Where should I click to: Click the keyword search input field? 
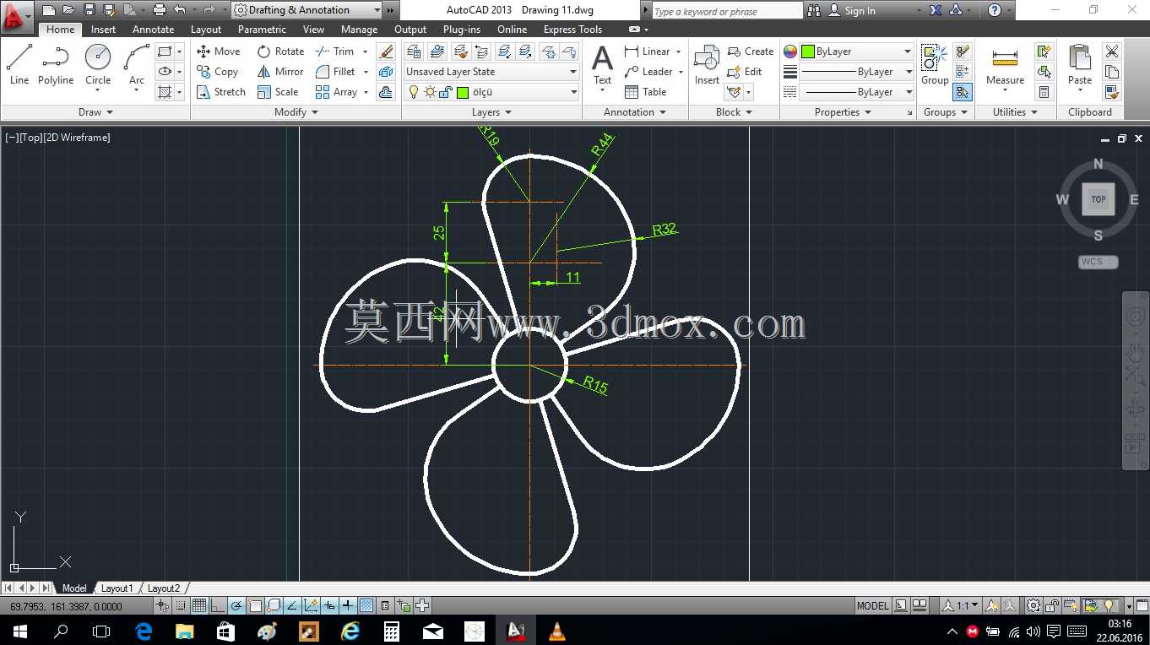tap(726, 11)
